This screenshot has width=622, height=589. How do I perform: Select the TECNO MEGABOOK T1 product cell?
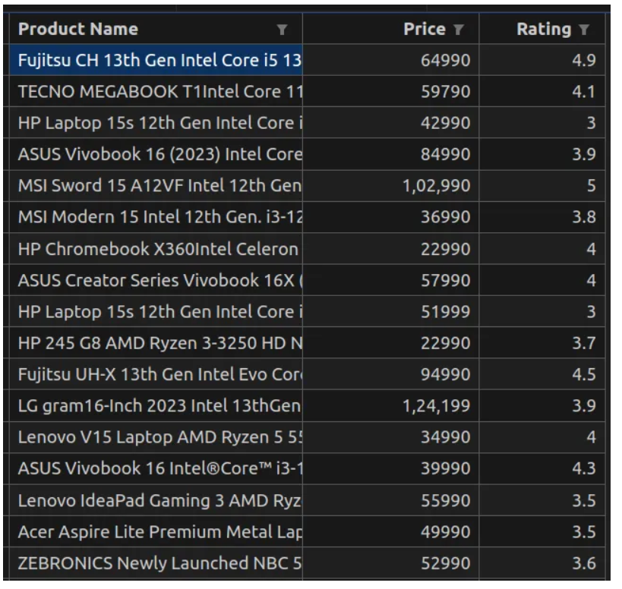(156, 91)
